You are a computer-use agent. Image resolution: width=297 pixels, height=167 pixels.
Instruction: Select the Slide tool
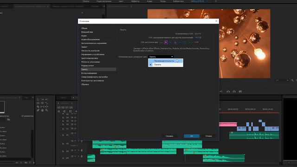(46, 107)
